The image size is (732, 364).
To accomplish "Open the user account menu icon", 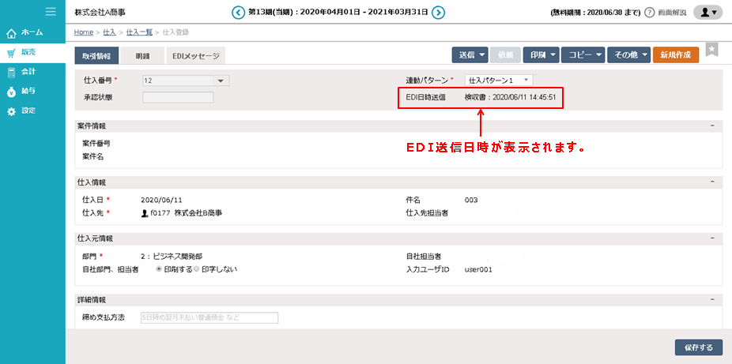I will click(x=707, y=13).
